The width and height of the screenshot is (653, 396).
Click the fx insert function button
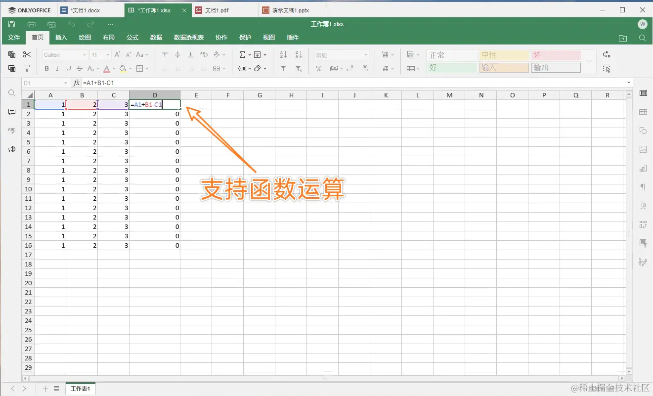pos(77,83)
